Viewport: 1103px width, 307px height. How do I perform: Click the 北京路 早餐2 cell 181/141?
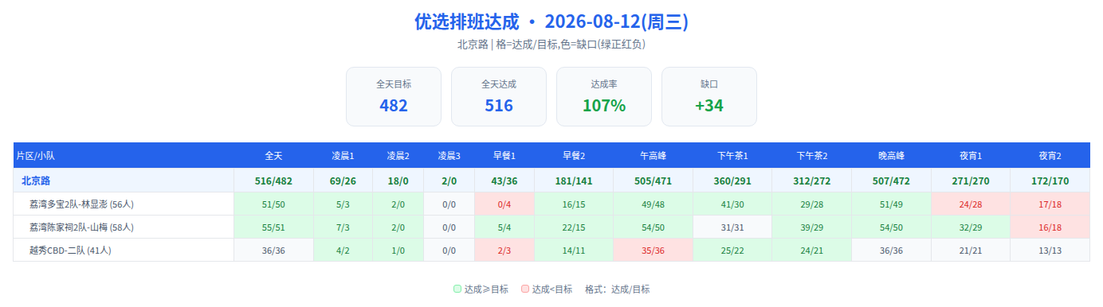click(574, 181)
